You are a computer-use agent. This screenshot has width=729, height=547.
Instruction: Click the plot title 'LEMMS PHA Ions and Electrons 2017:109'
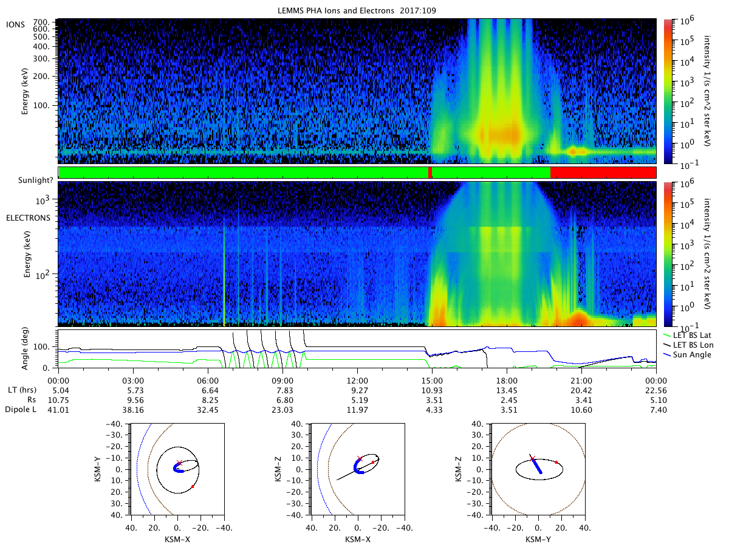(x=357, y=10)
